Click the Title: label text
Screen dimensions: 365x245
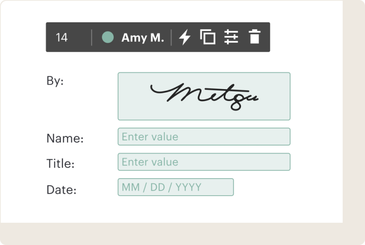[60, 163]
